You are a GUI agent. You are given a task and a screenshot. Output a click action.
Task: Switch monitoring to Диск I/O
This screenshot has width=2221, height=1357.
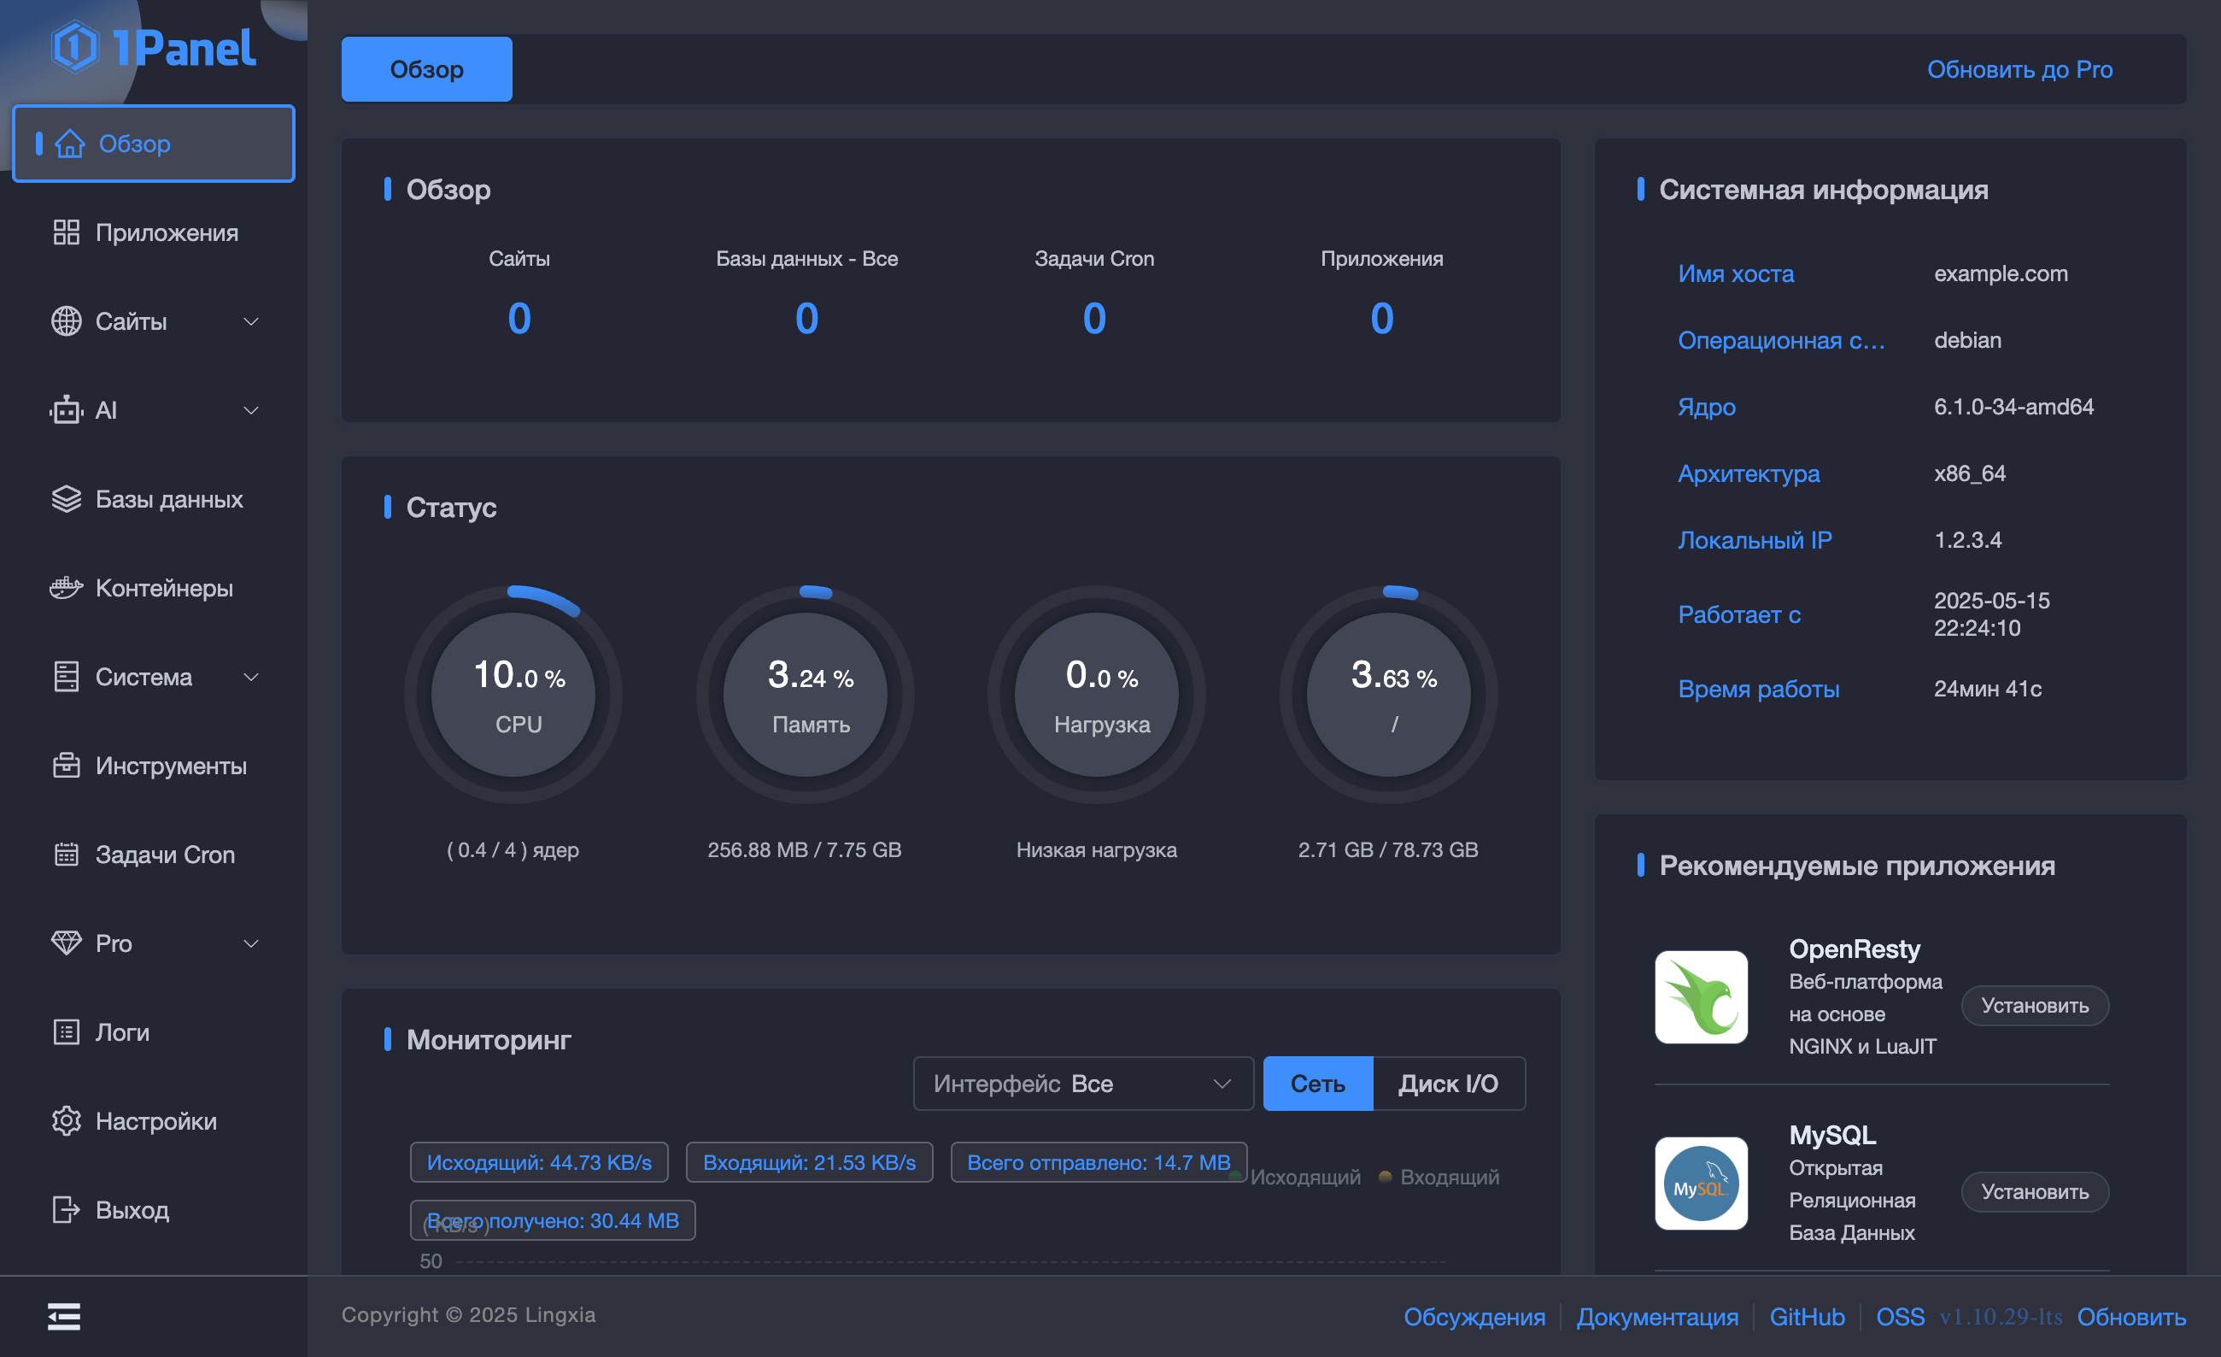point(1449,1084)
